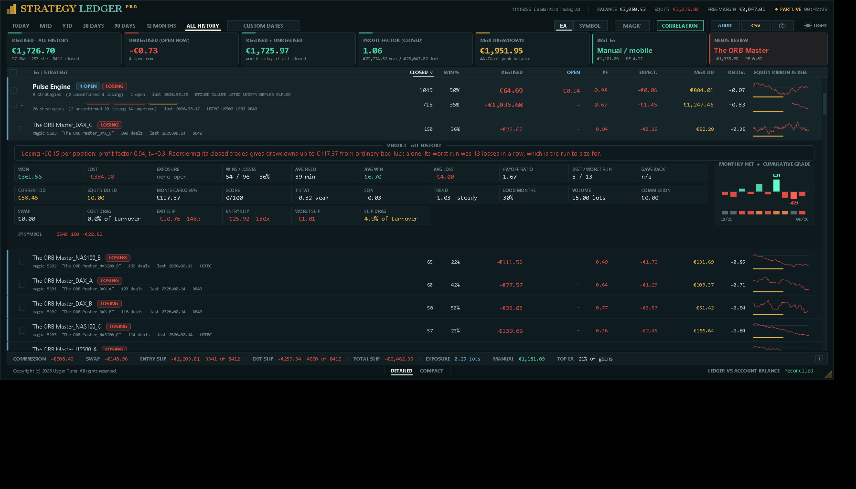Open the info icon in footer bar
This screenshot has width=856, height=489.
click(819, 359)
